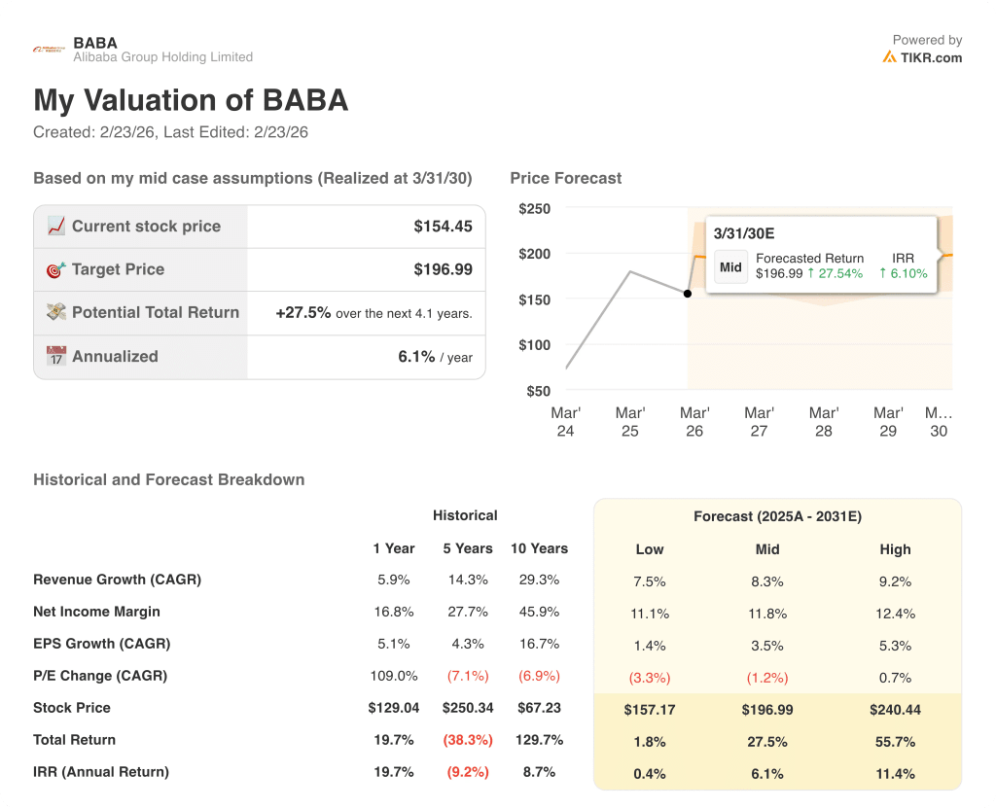Expand the Forecast (2025A - 2031E) section
The width and height of the screenshot is (996, 809).
(778, 516)
